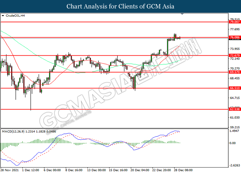This screenshot has width=241, height=172.
Task: Select the CrudeOIL,H4 chart title text
Action: pos(15,15)
